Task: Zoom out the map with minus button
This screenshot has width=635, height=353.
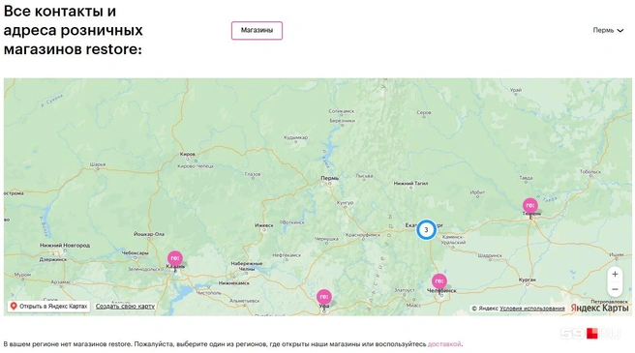Action: (615, 289)
